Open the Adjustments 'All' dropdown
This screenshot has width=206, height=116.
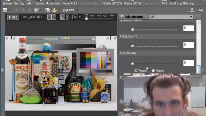tap(172, 17)
